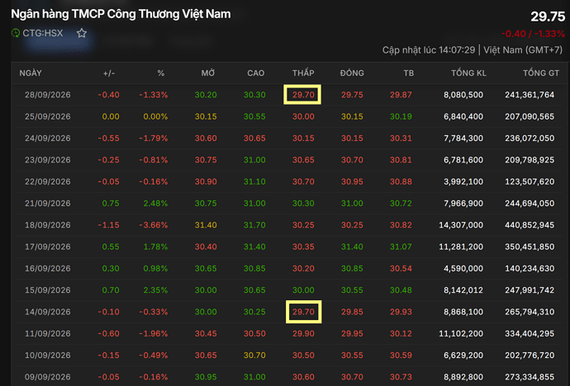Click the volume 11,102,200 cell
The image size is (570, 386).
click(x=461, y=334)
